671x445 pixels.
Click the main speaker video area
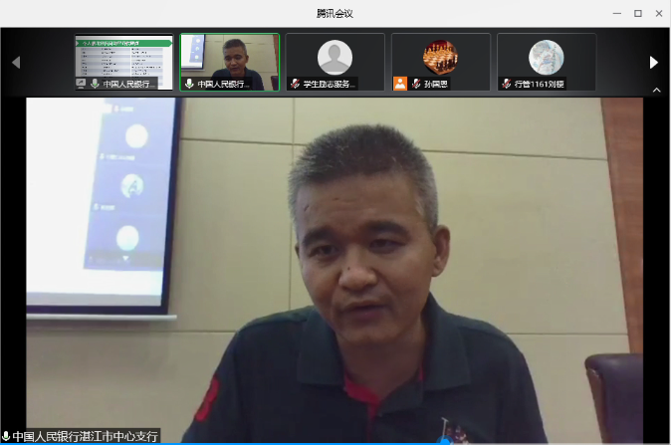335,259
